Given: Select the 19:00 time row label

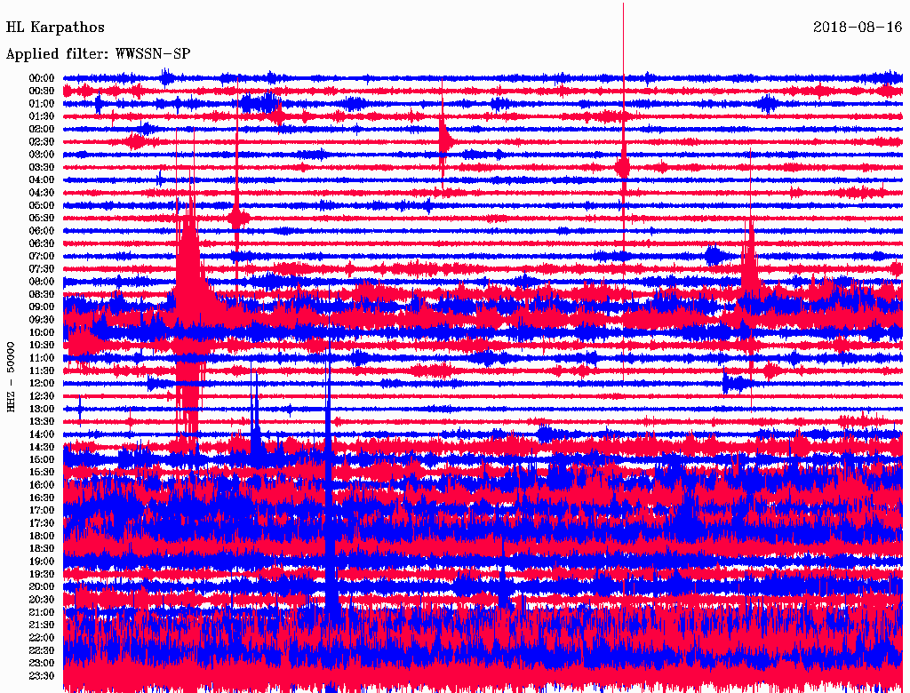Looking at the screenshot, I should click(x=42, y=562).
